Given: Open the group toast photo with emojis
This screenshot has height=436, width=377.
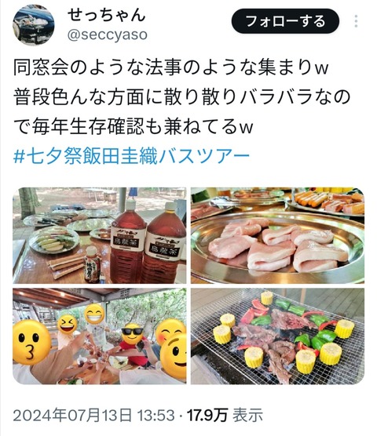Looking at the screenshot, I should point(100,336).
